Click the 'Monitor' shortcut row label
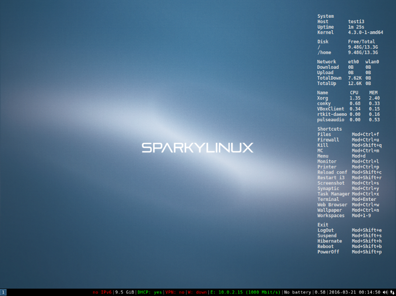Screen dimensions: 396x296 327,162
